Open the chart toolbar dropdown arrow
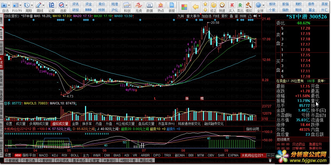This screenshot has height=165, width=331. (x=259, y=16)
